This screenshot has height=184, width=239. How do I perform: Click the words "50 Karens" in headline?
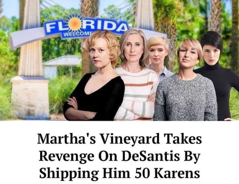[x=167, y=173]
